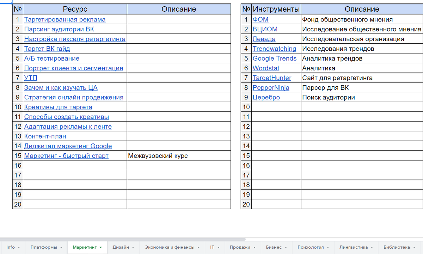Open Диджитал маркетинг Google link

pos(68,146)
